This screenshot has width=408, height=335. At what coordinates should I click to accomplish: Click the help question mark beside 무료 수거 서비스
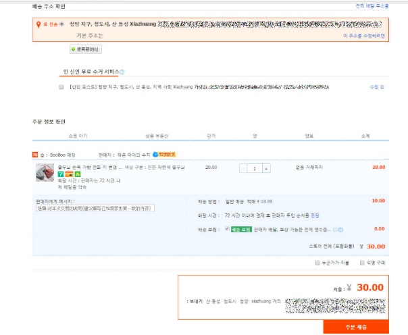pyautogui.click(x=122, y=72)
